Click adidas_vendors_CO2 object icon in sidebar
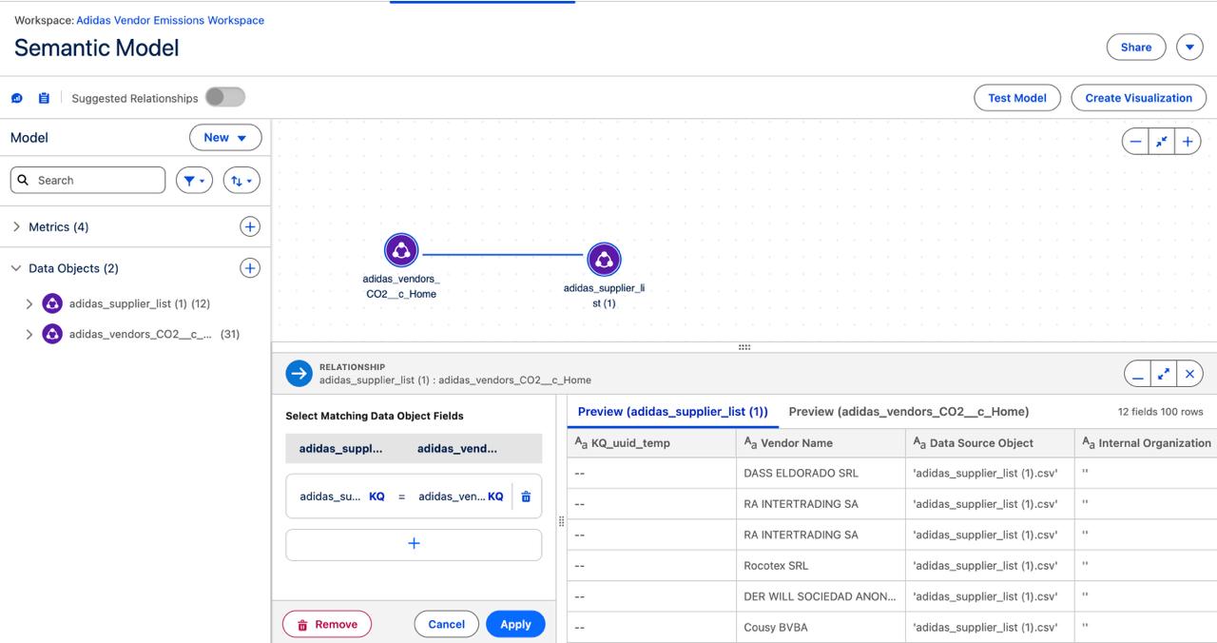The height and width of the screenshot is (643, 1217). (x=52, y=334)
